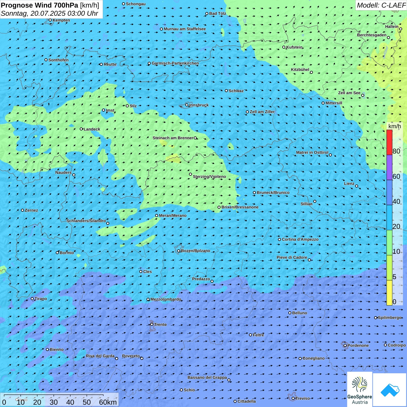
Task: Click the Cortina d'Ampezzo label
Action: point(300,239)
